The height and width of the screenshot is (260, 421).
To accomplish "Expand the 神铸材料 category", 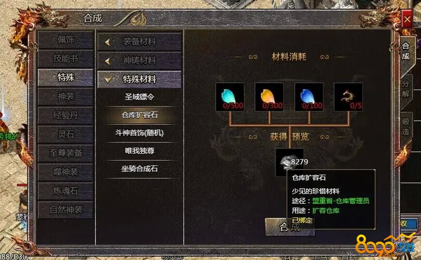I will (139, 61).
